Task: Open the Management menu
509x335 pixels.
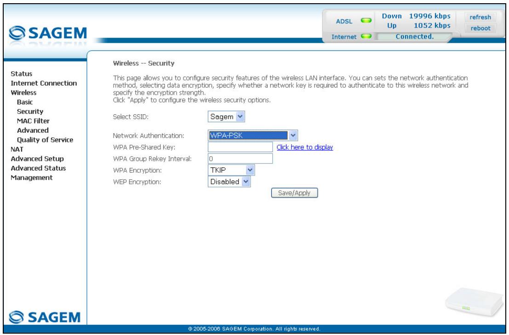Action: pyautogui.click(x=31, y=177)
